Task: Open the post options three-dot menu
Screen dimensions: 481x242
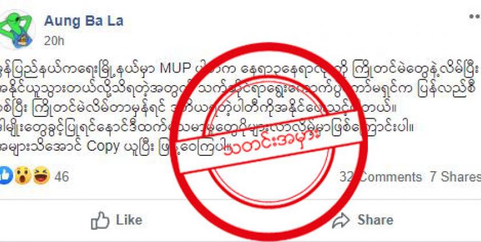Action: [475, 17]
